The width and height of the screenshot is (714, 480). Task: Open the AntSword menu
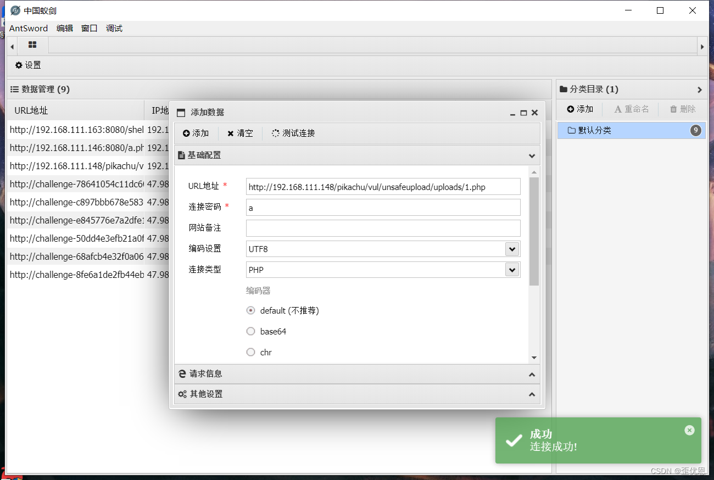[27, 28]
